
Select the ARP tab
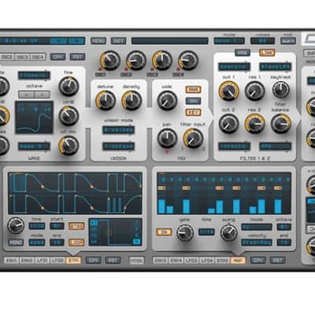(x=238, y=261)
